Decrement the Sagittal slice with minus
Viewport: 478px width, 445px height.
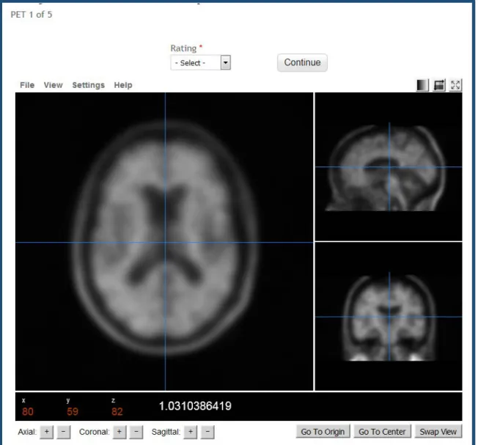click(207, 432)
